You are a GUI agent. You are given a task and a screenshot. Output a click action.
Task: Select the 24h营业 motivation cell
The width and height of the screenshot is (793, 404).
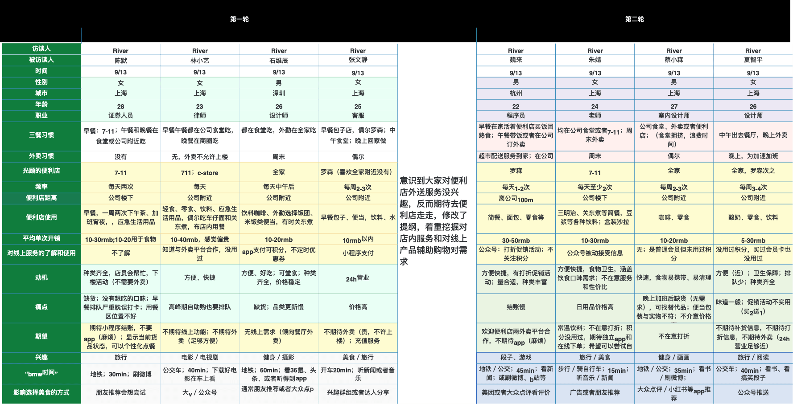tap(358, 278)
